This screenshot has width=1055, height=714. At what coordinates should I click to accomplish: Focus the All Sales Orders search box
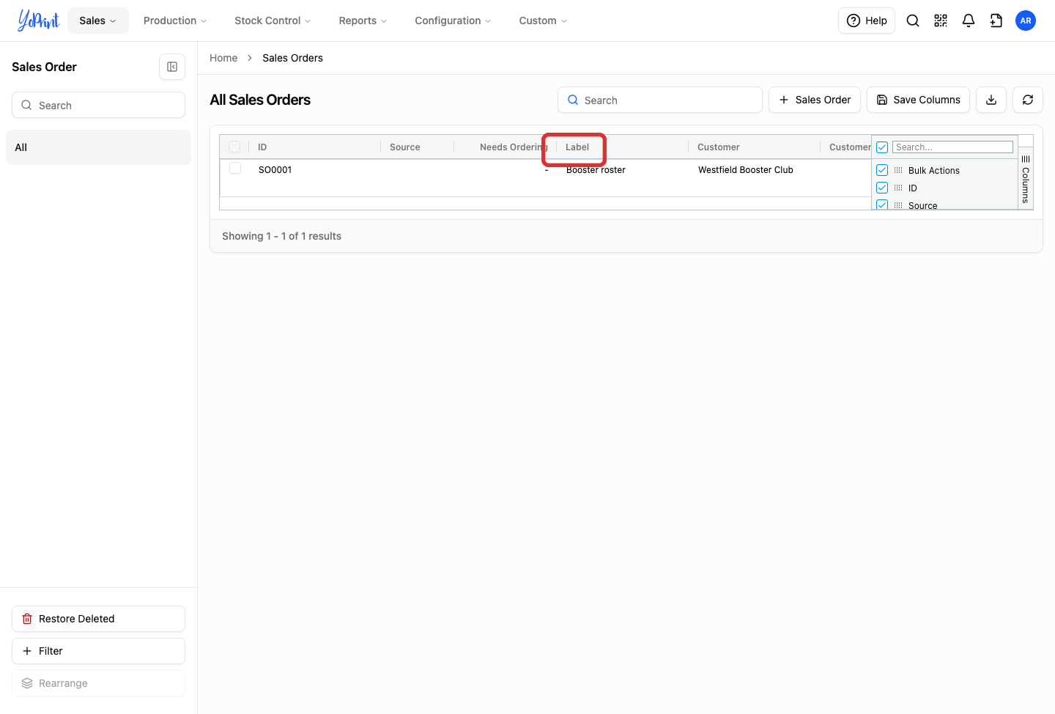(660, 100)
